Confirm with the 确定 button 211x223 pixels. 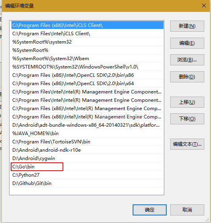coord(149,210)
